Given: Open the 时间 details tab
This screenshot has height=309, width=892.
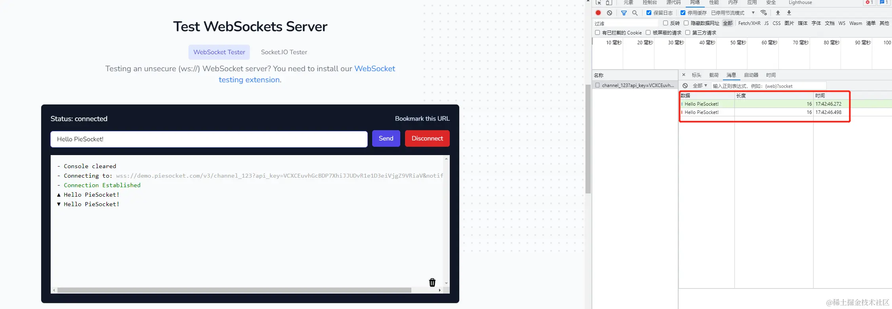Looking at the screenshot, I should (x=771, y=75).
